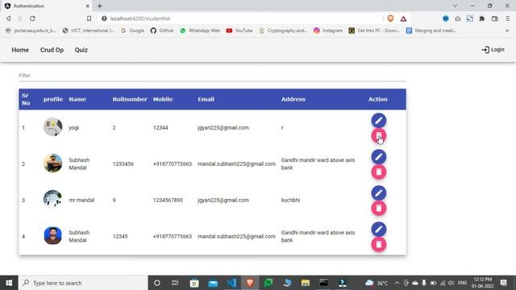Image resolution: width=516 pixels, height=290 pixels.
Task: Click the taskbar search box
Action: pyautogui.click(x=83, y=283)
